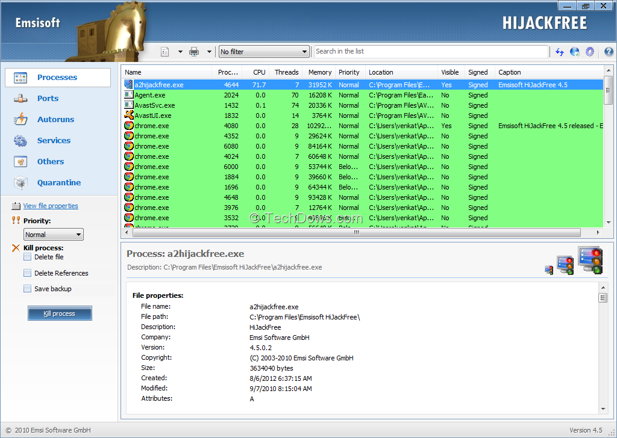
Task: Click the Ports plug icon
Action: (x=20, y=99)
